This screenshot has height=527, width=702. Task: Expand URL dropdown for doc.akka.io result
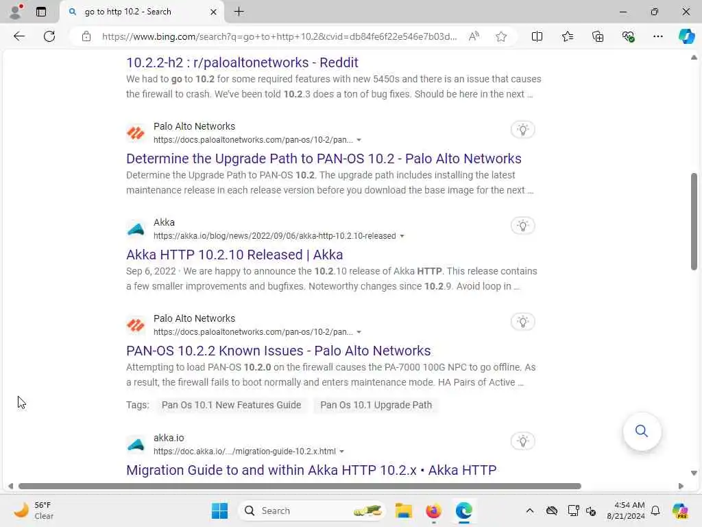pyautogui.click(x=341, y=452)
